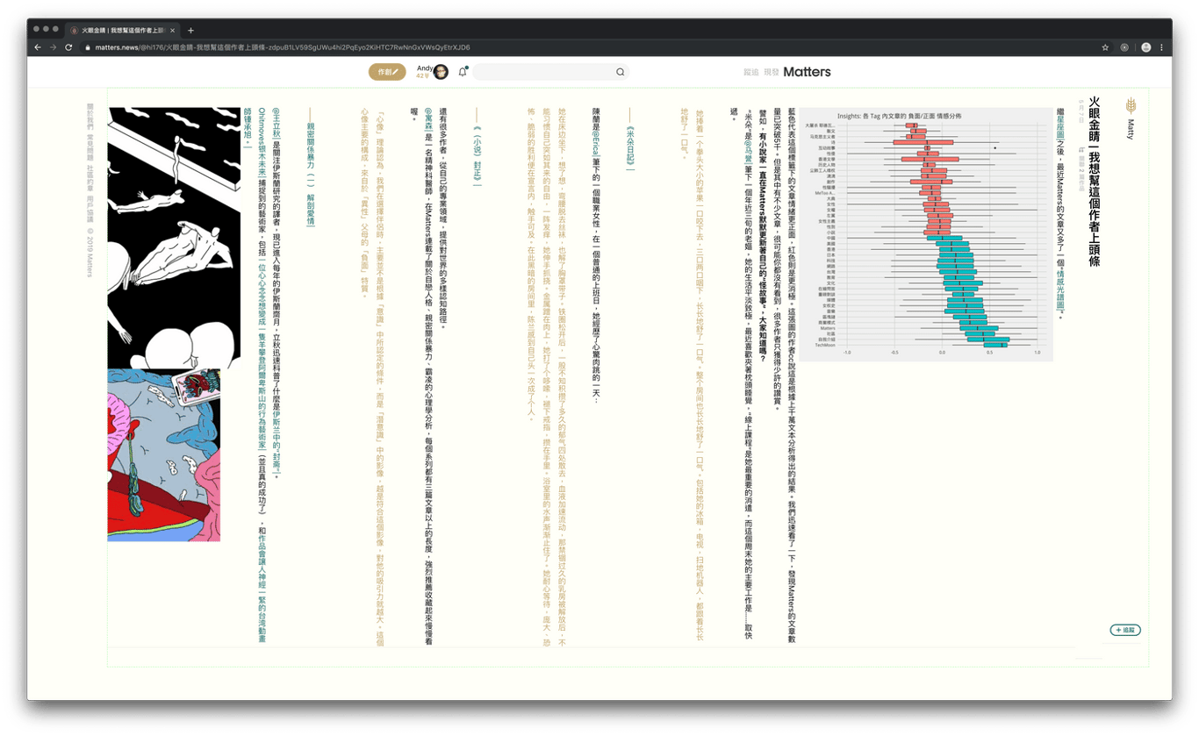The width and height of the screenshot is (1199, 736).
Task: Open the @寓森 mention link
Action: pos(428,119)
